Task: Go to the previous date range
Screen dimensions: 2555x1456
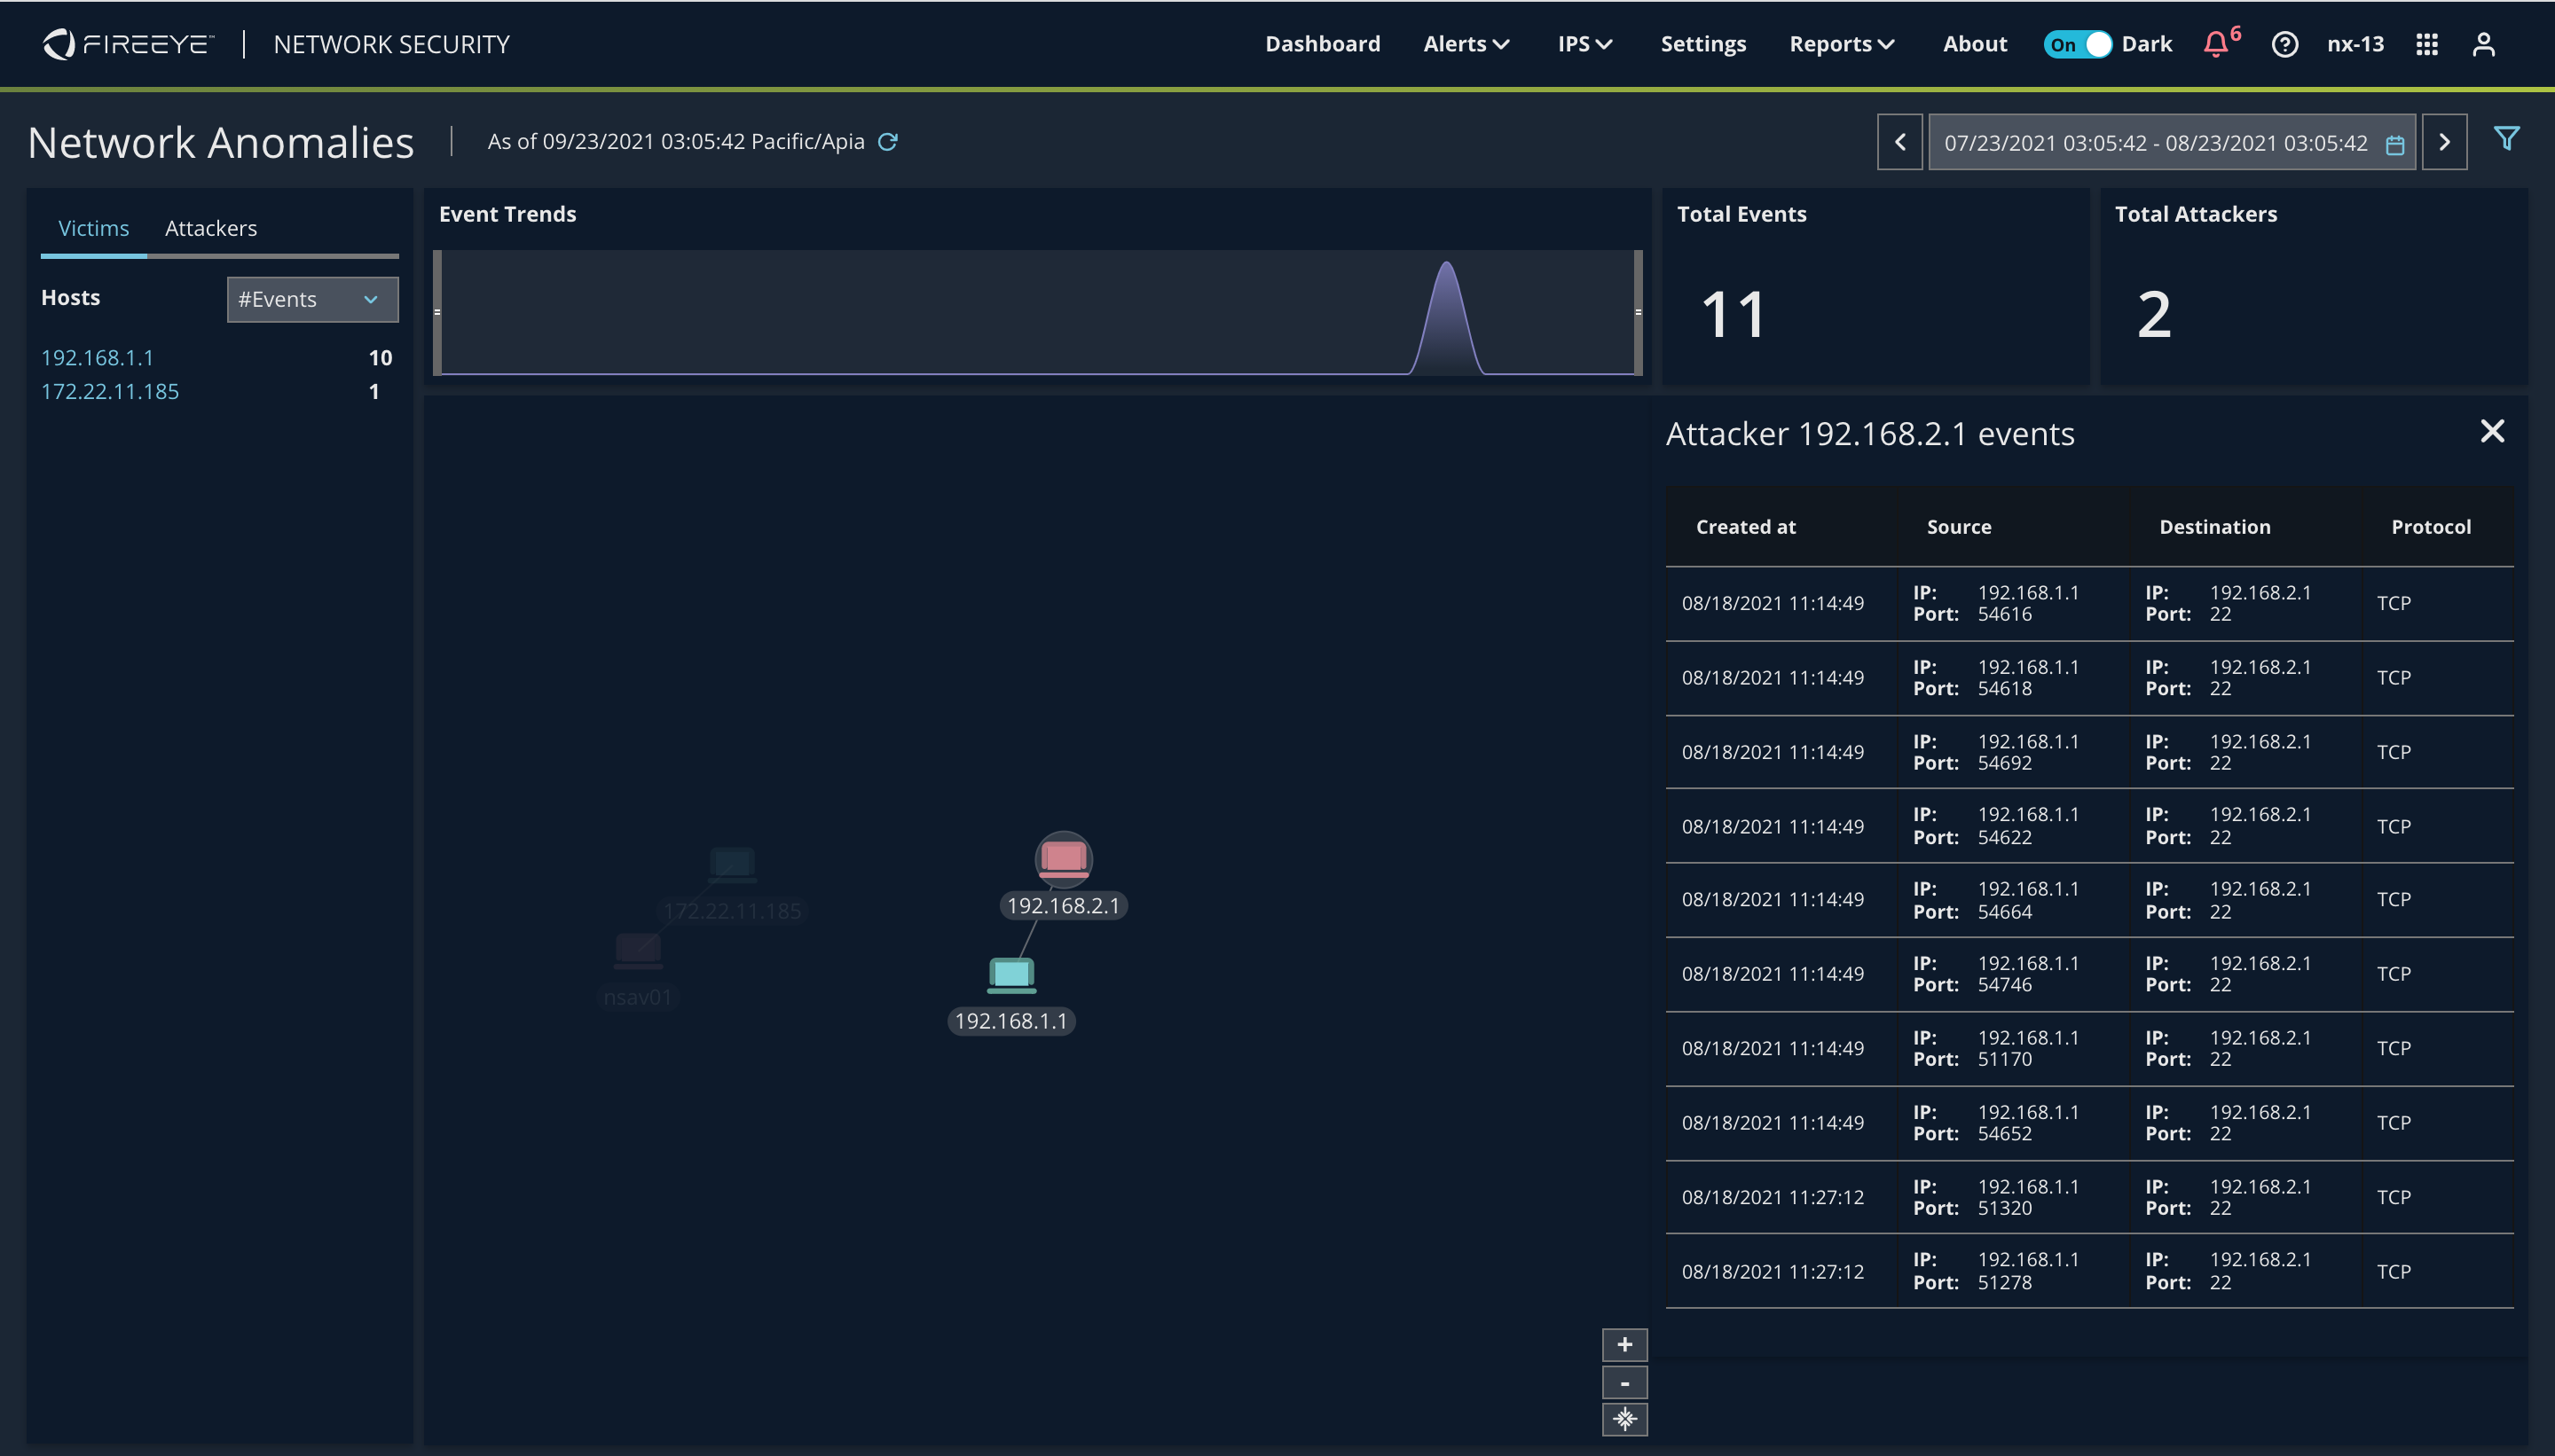Action: (1899, 142)
